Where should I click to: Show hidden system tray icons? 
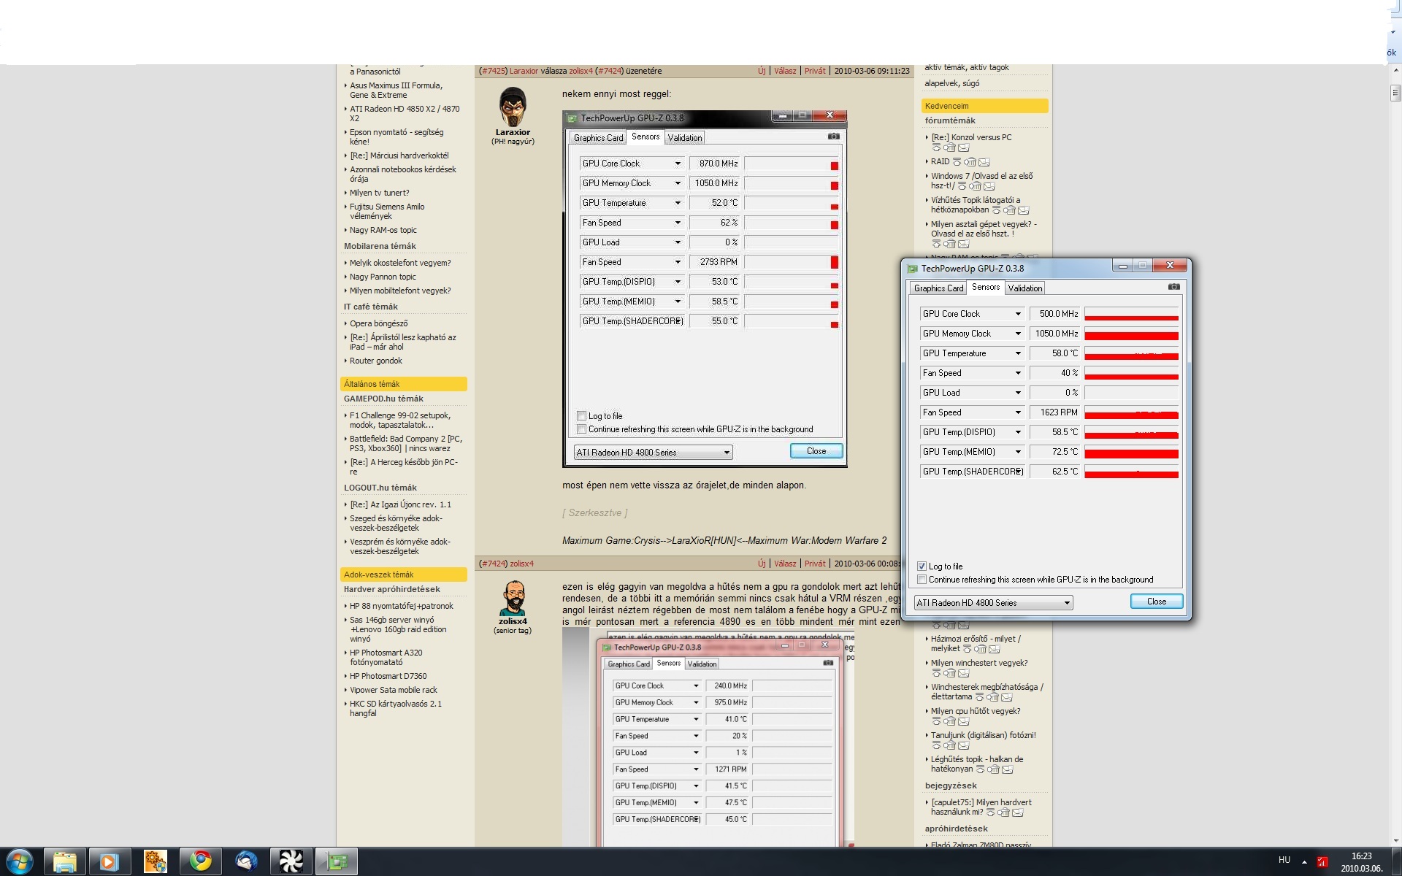pos(1304,861)
